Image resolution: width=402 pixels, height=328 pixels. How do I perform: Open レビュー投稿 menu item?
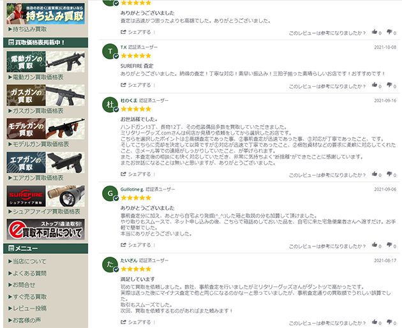point(27,308)
